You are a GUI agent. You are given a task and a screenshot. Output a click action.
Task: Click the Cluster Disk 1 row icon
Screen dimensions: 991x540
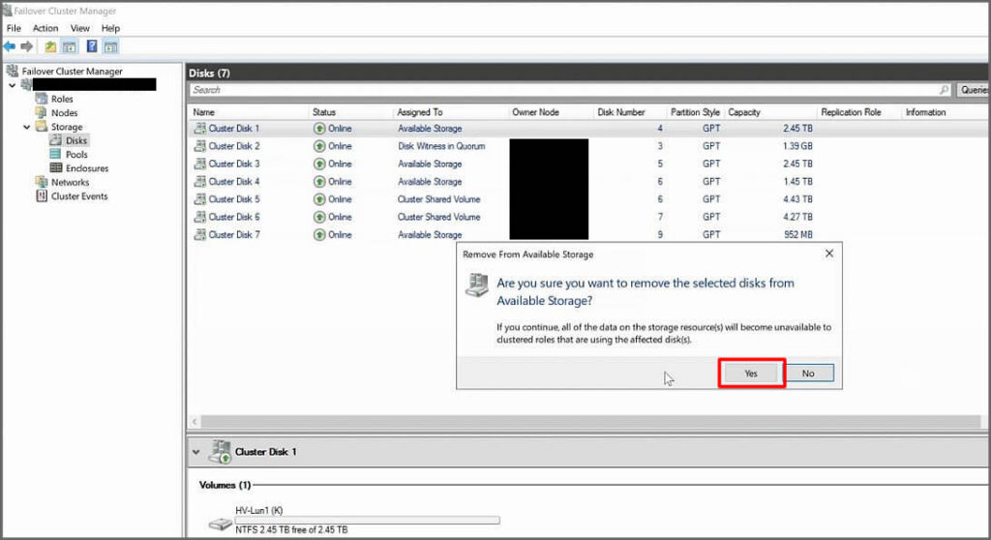[x=199, y=129]
